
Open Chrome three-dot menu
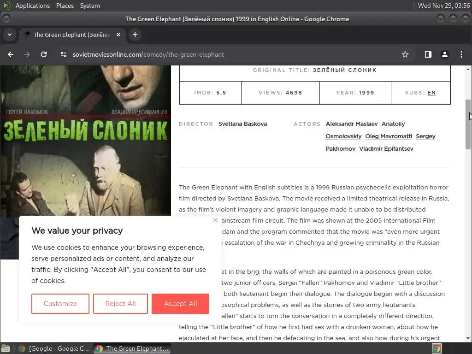[461, 54]
